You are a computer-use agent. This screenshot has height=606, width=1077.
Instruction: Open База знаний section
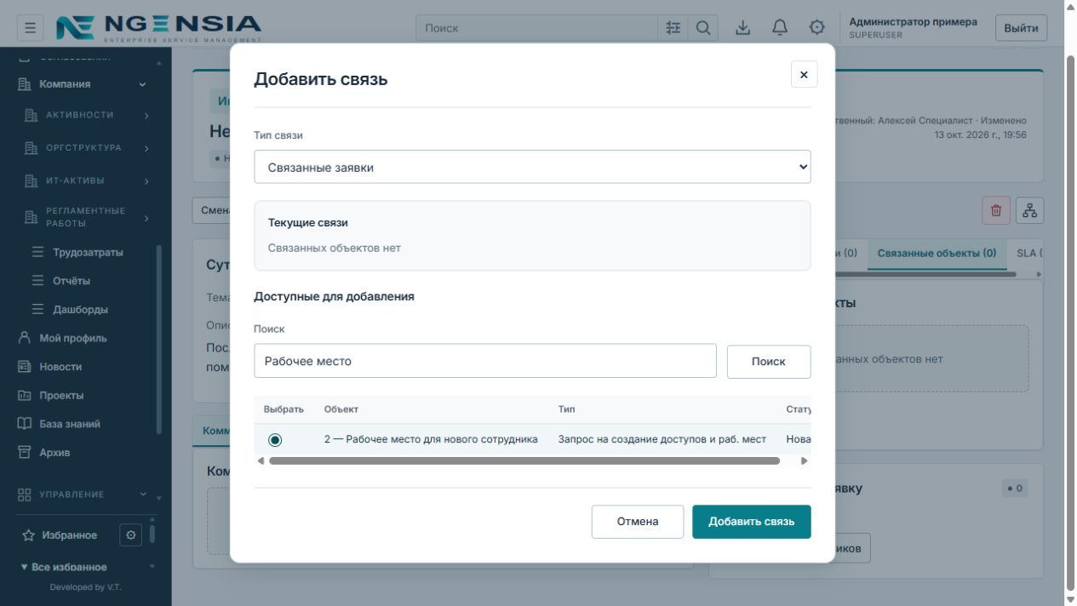[70, 424]
